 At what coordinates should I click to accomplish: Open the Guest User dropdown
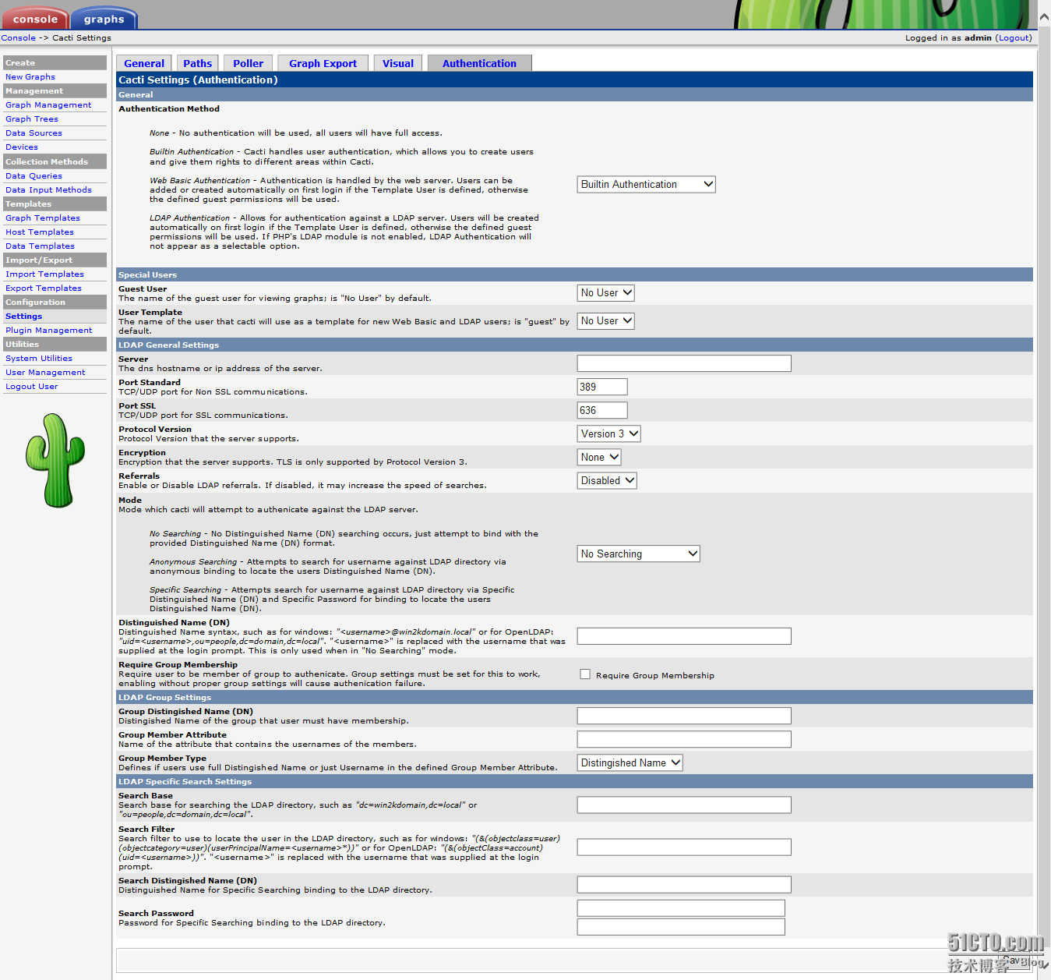[605, 292]
